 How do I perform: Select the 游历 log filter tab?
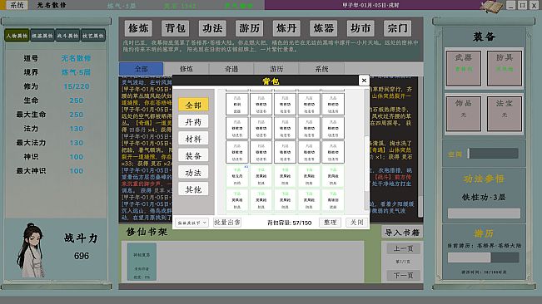pos(276,69)
